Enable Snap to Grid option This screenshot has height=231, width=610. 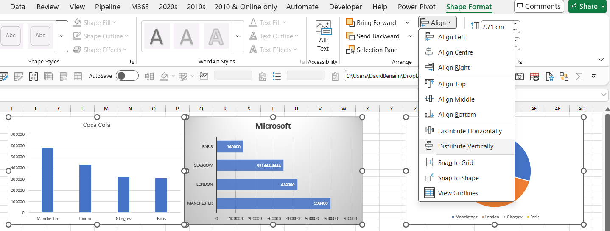[x=466, y=163]
